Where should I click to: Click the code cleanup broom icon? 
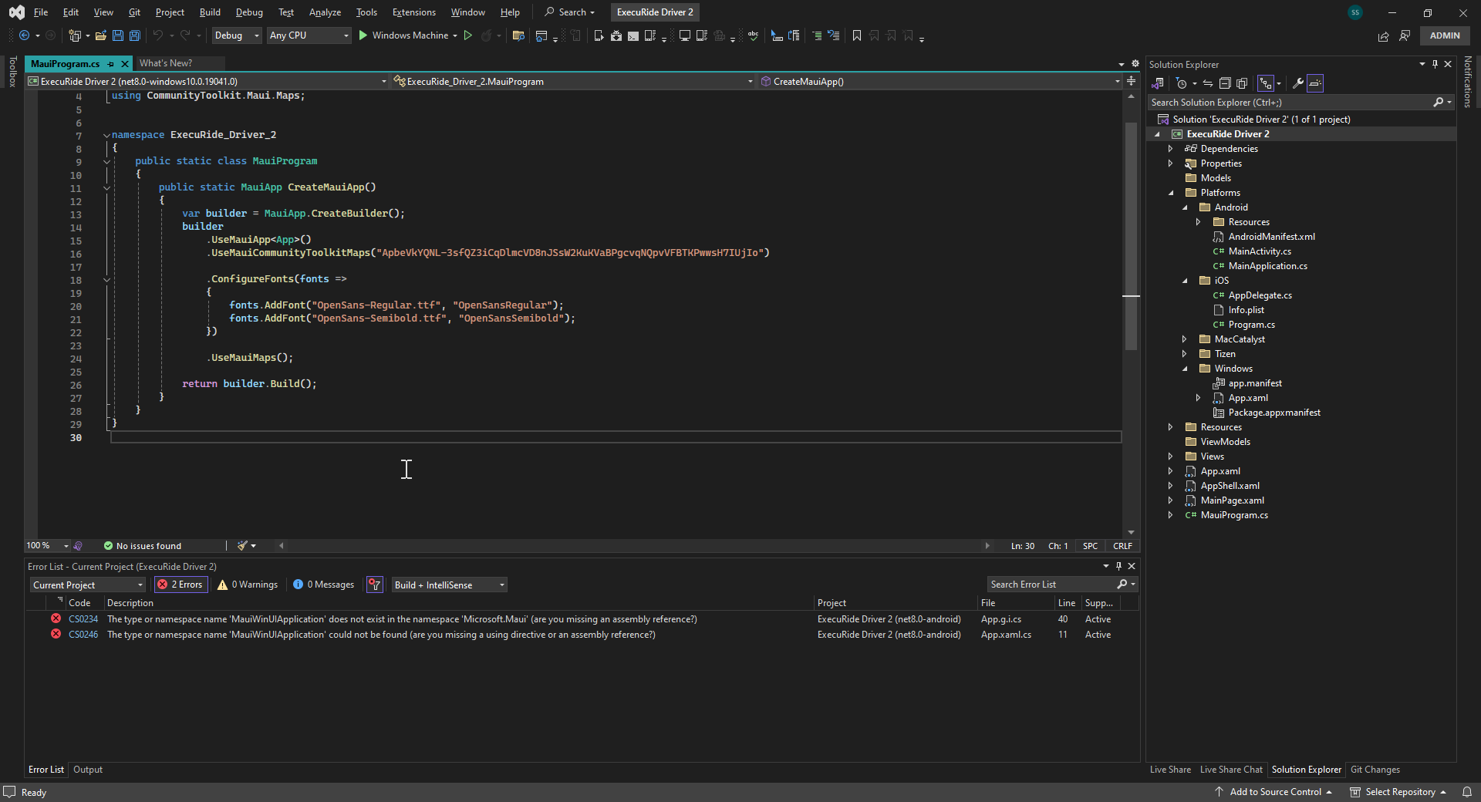click(243, 546)
